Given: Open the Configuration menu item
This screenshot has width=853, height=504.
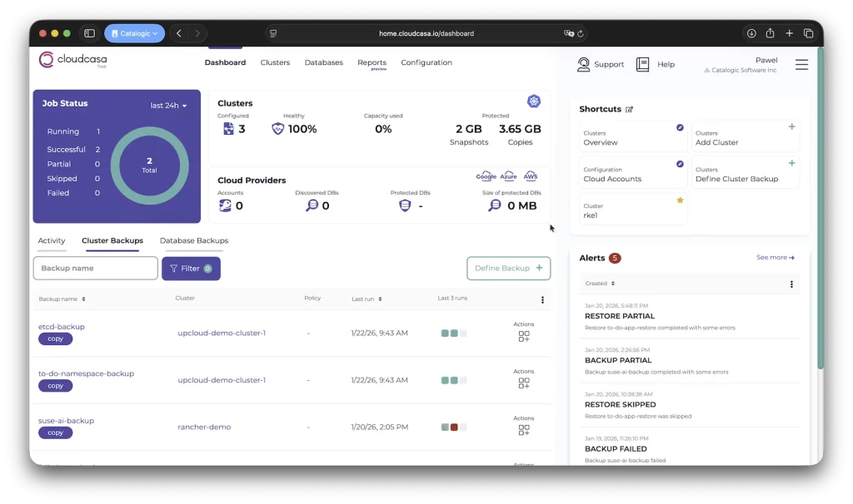Looking at the screenshot, I should click(x=426, y=62).
